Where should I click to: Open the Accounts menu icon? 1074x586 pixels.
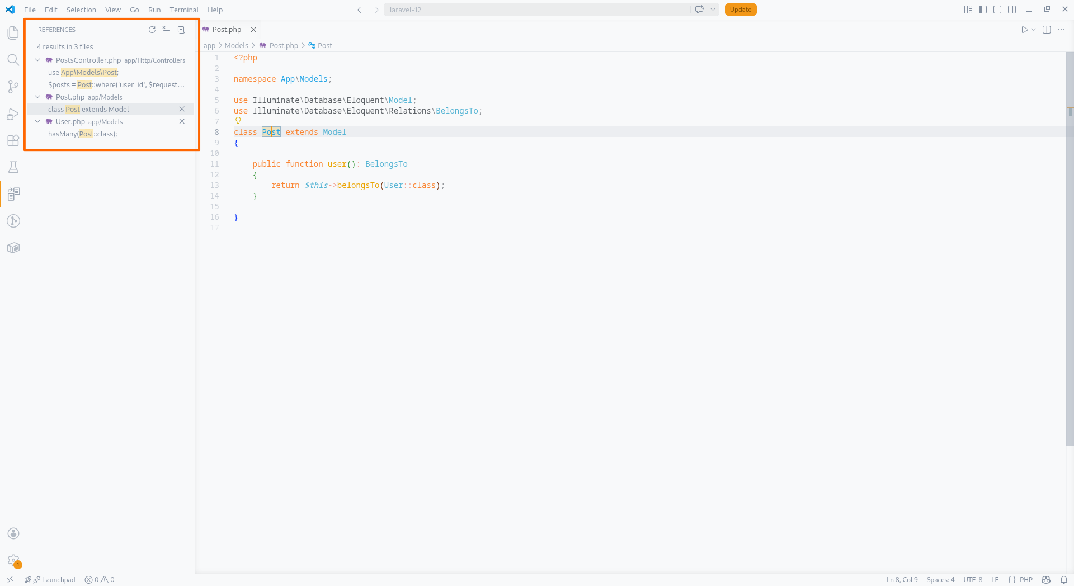coord(13,533)
